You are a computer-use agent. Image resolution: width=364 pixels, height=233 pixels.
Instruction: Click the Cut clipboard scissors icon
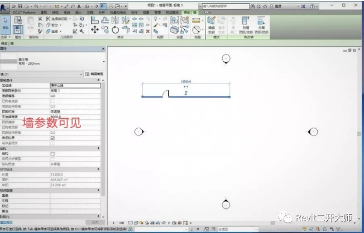[40, 18]
